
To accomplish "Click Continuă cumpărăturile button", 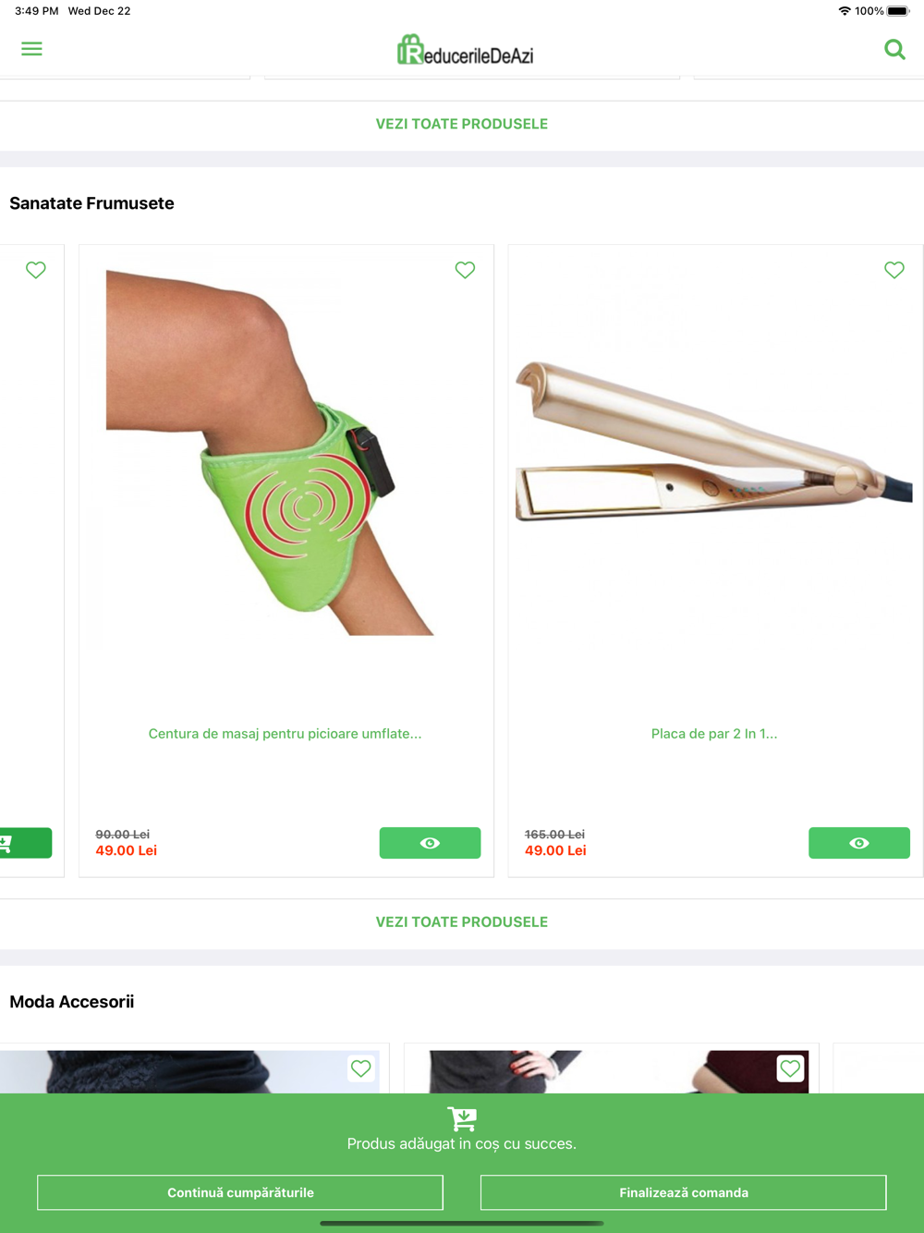I will 240,1192.
